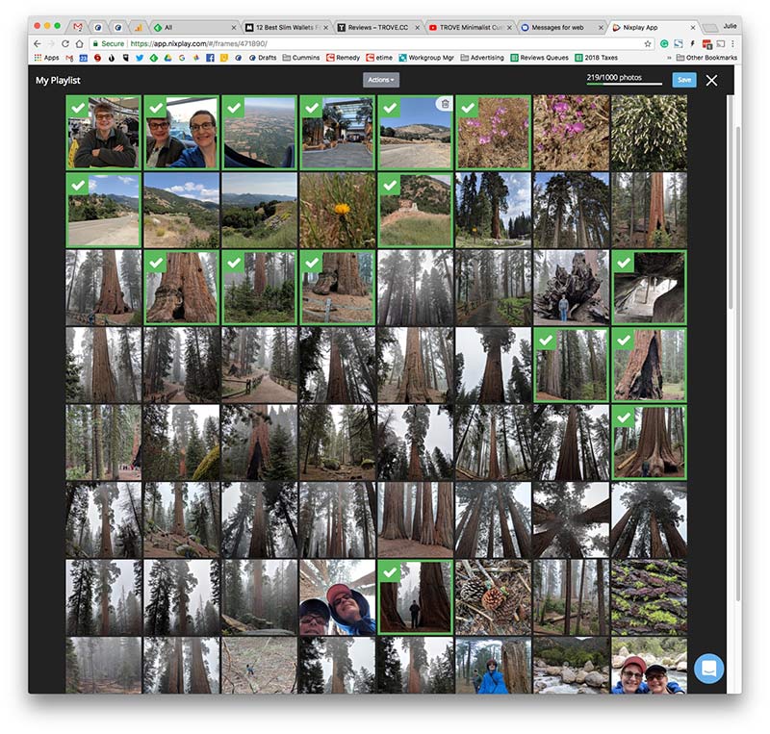The width and height of the screenshot is (770, 734).
Task: Open the red extension icon with badge
Action: 706,44
